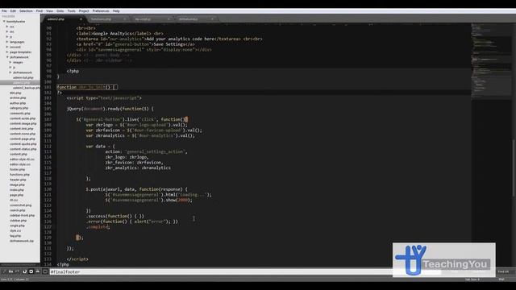Open content-quote.php in the sidebar
Viewport: 516px width, 290px height.
[23, 143]
